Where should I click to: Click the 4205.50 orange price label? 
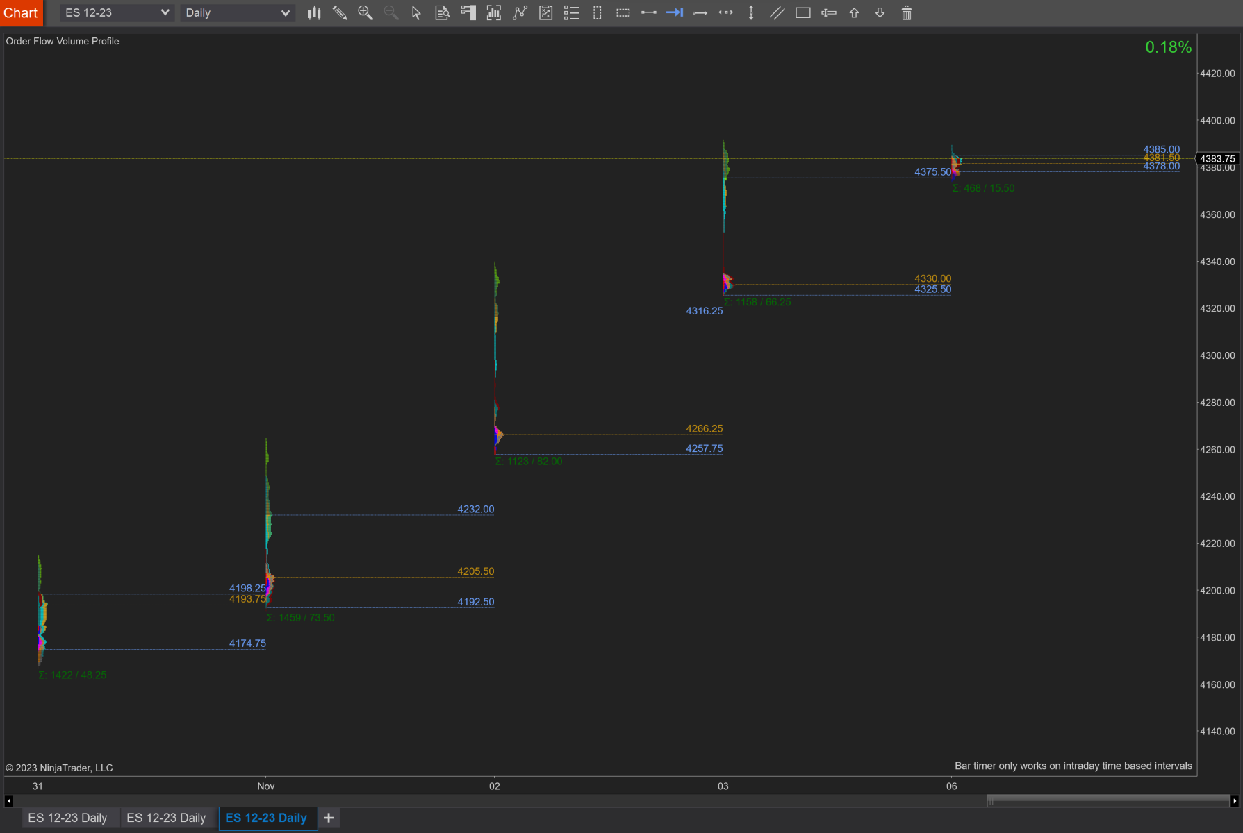click(475, 571)
